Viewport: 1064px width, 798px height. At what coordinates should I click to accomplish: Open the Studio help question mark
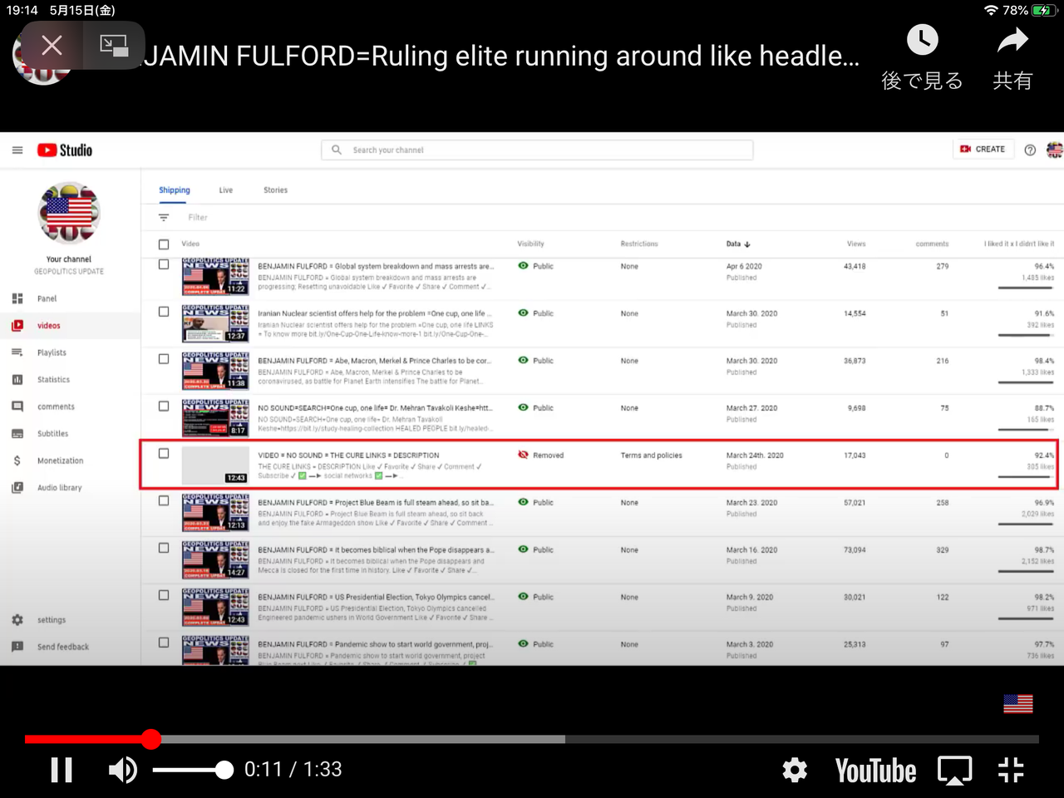coord(1030,150)
